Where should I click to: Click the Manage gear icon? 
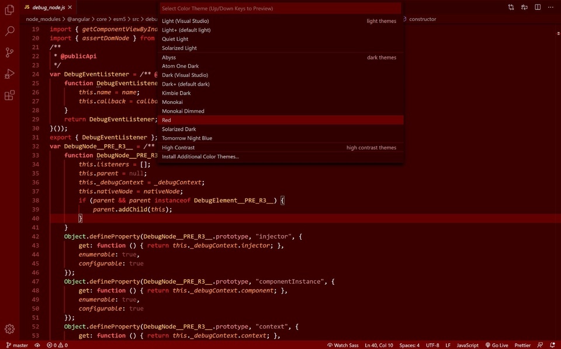pyautogui.click(x=9, y=329)
